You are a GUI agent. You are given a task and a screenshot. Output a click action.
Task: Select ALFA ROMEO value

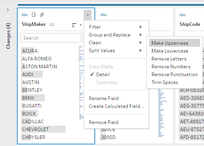(37, 58)
